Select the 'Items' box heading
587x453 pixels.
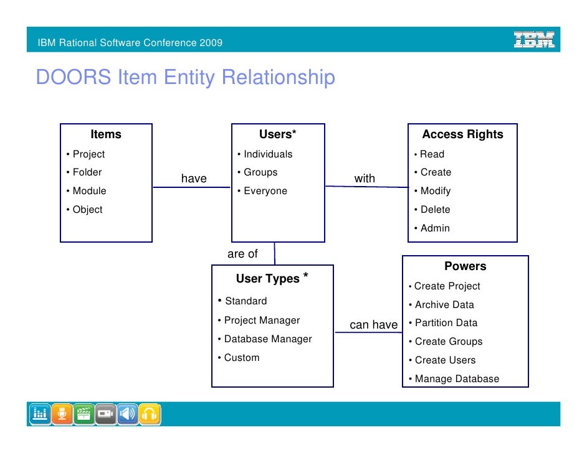(106, 134)
